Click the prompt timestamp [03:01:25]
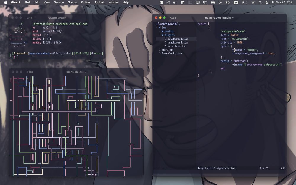This screenshot has height=185, width=296. click(81, 54)
